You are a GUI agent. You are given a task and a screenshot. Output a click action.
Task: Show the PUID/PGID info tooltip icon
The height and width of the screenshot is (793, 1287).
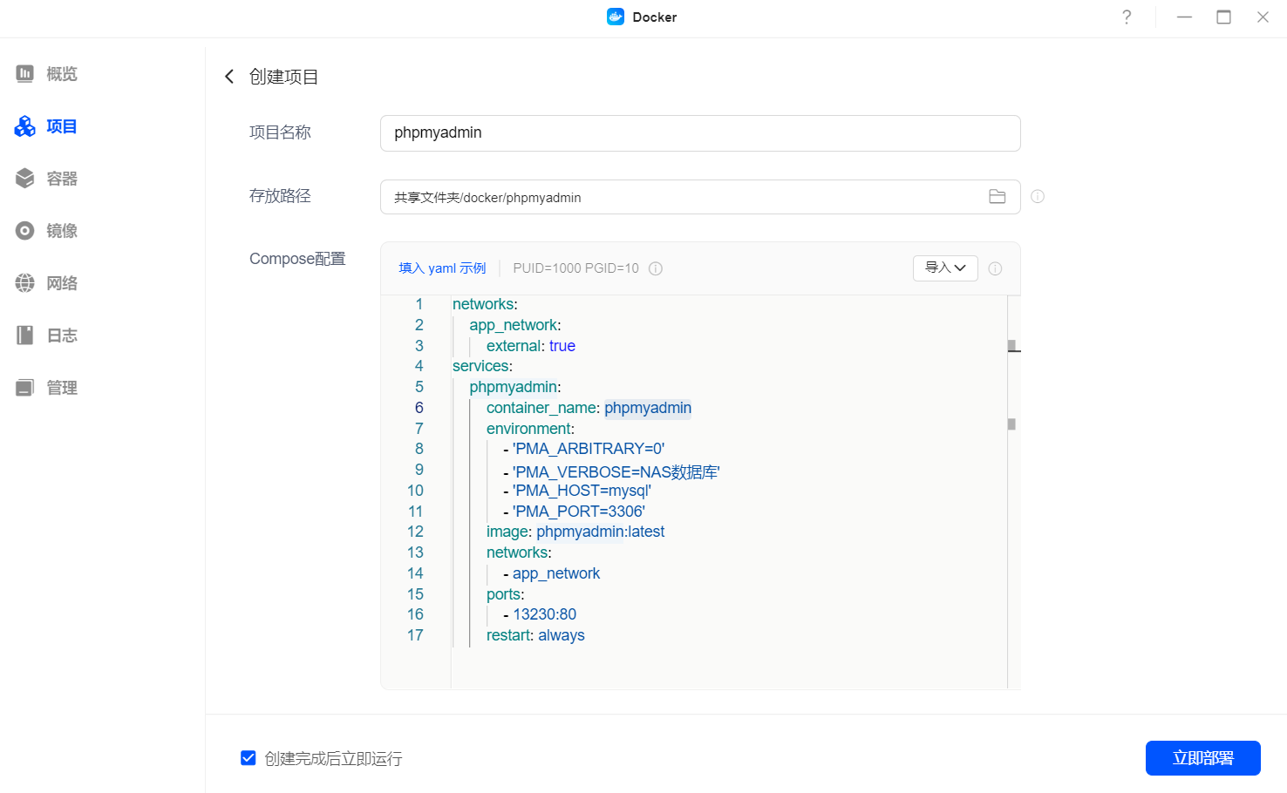656,268
